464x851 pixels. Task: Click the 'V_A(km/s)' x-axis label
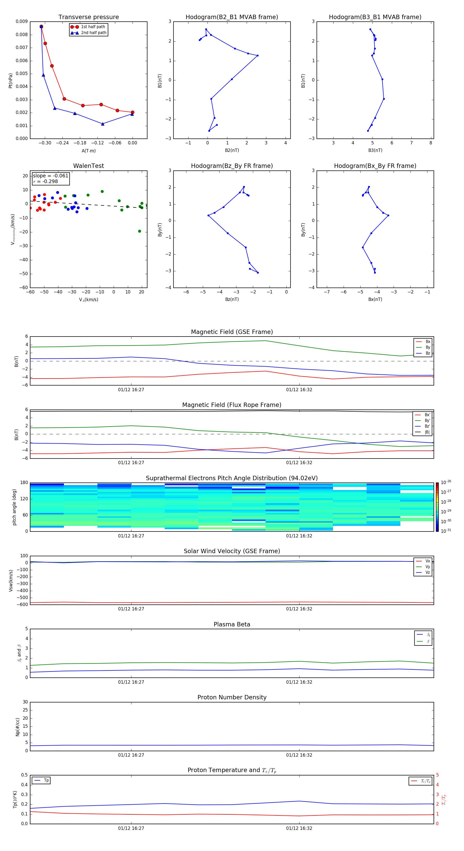(88, 300)
